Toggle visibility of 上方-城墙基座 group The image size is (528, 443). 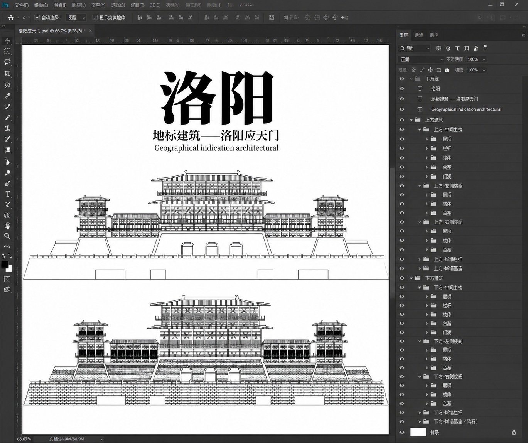click(x=402, y=268)
